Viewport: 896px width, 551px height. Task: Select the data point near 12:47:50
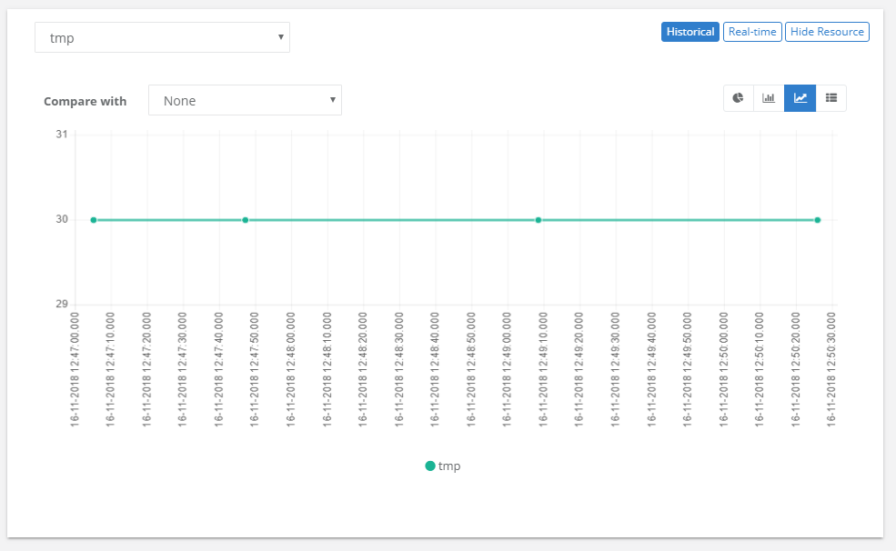[245, 220]
